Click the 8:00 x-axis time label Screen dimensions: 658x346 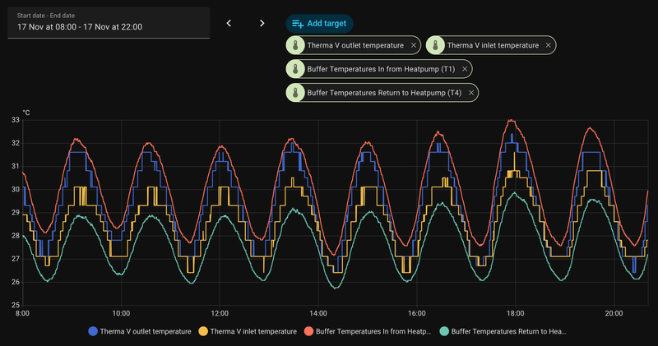(22, 313)
